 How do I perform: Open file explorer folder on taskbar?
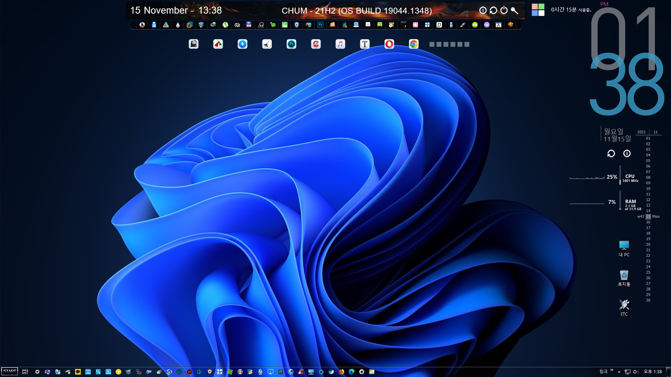[x=372, y=372]
